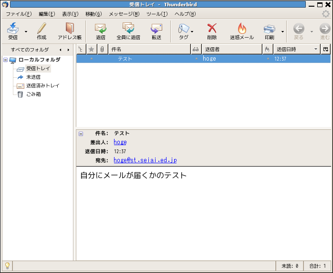Open the タグ dropdown arrow

pyautogui.click(x=192, y=31)
